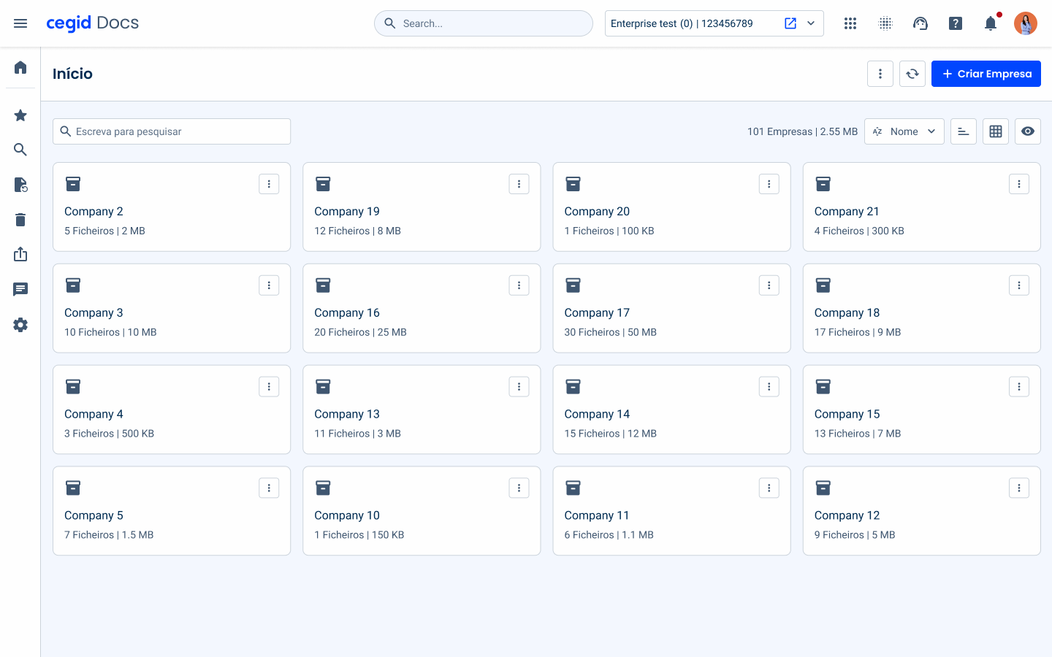Viewport: 1052px width, 657px height.
Task: Open Company 12 three-dot menu
Action: click(1018, 488)
